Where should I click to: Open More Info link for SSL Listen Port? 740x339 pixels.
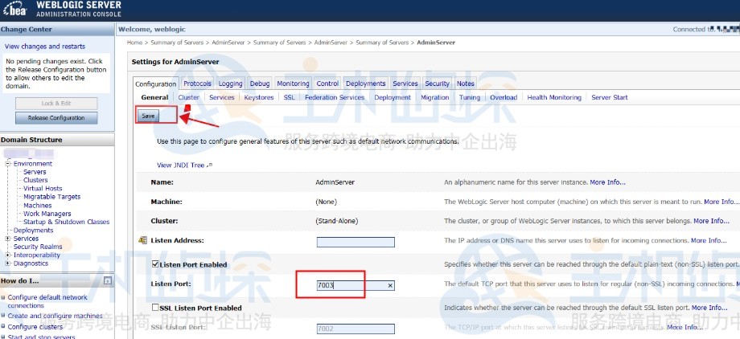[x=684, y=327]
